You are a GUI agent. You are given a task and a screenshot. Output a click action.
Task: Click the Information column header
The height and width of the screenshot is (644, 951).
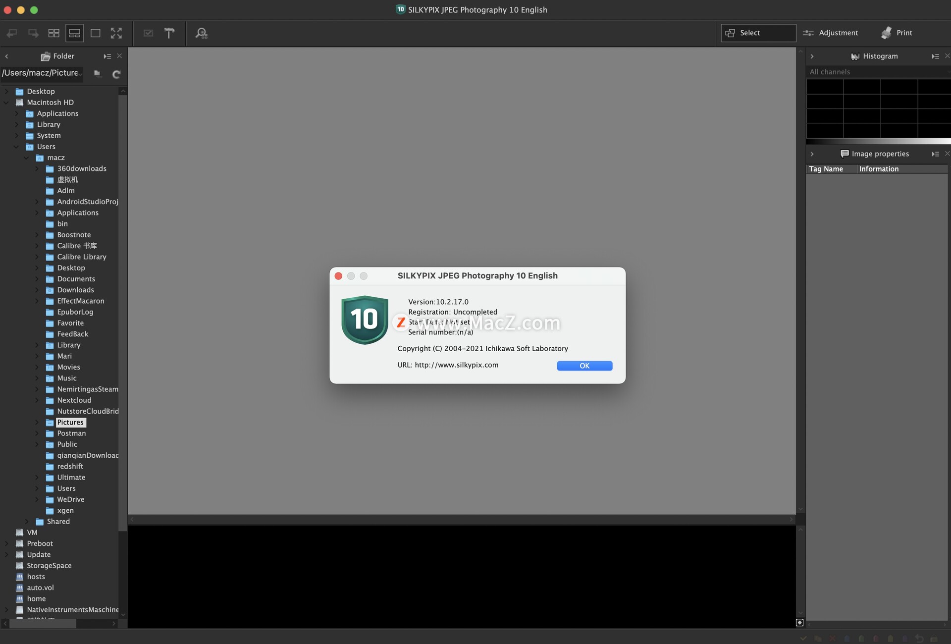902,169
